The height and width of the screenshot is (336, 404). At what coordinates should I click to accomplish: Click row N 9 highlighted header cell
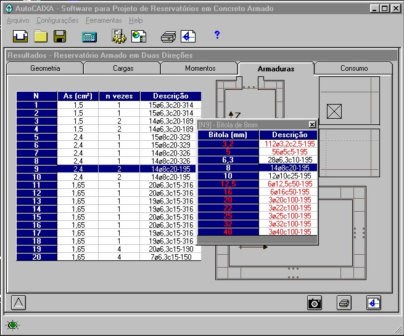click(x=36, y=169)
